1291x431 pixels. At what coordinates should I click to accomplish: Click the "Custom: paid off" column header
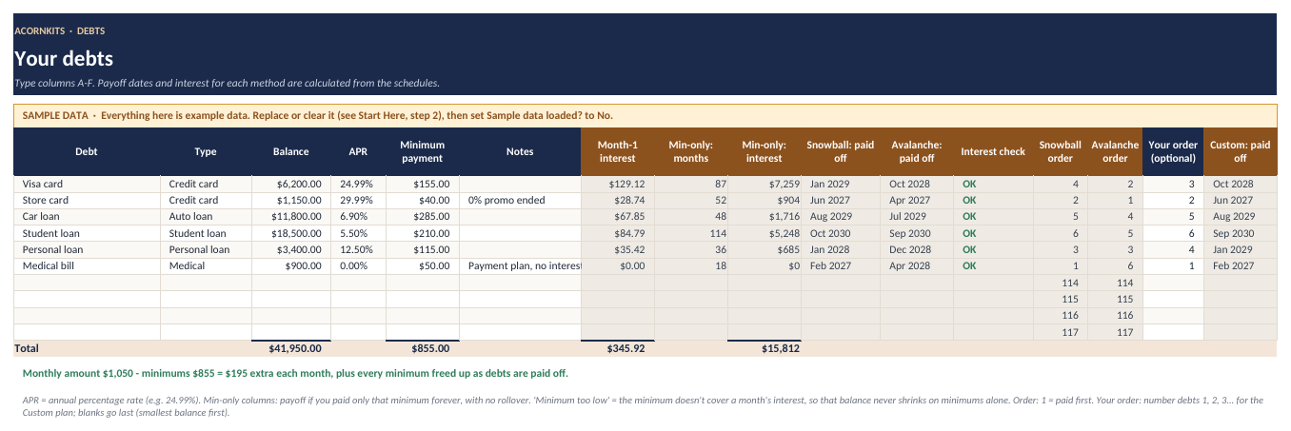[1240, 151]
